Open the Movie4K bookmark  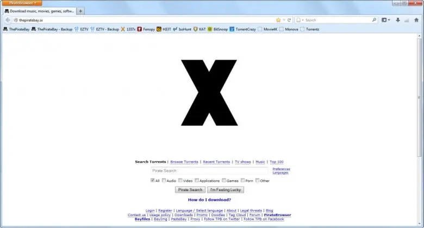[x=267, y=29]
